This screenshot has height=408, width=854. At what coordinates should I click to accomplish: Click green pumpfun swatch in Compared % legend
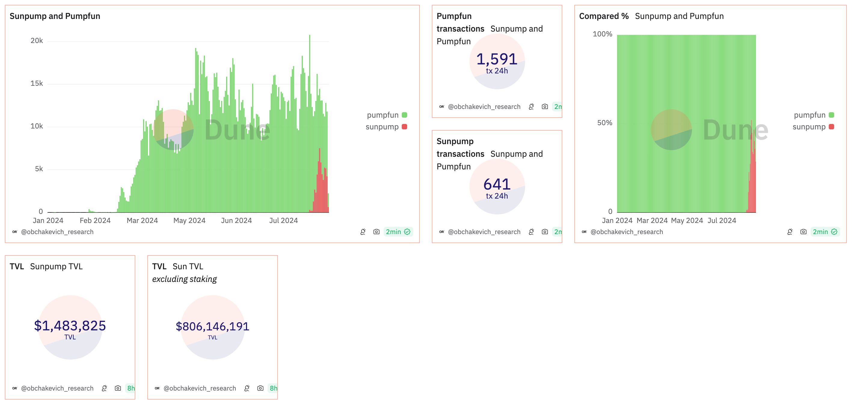pos(831,115)
